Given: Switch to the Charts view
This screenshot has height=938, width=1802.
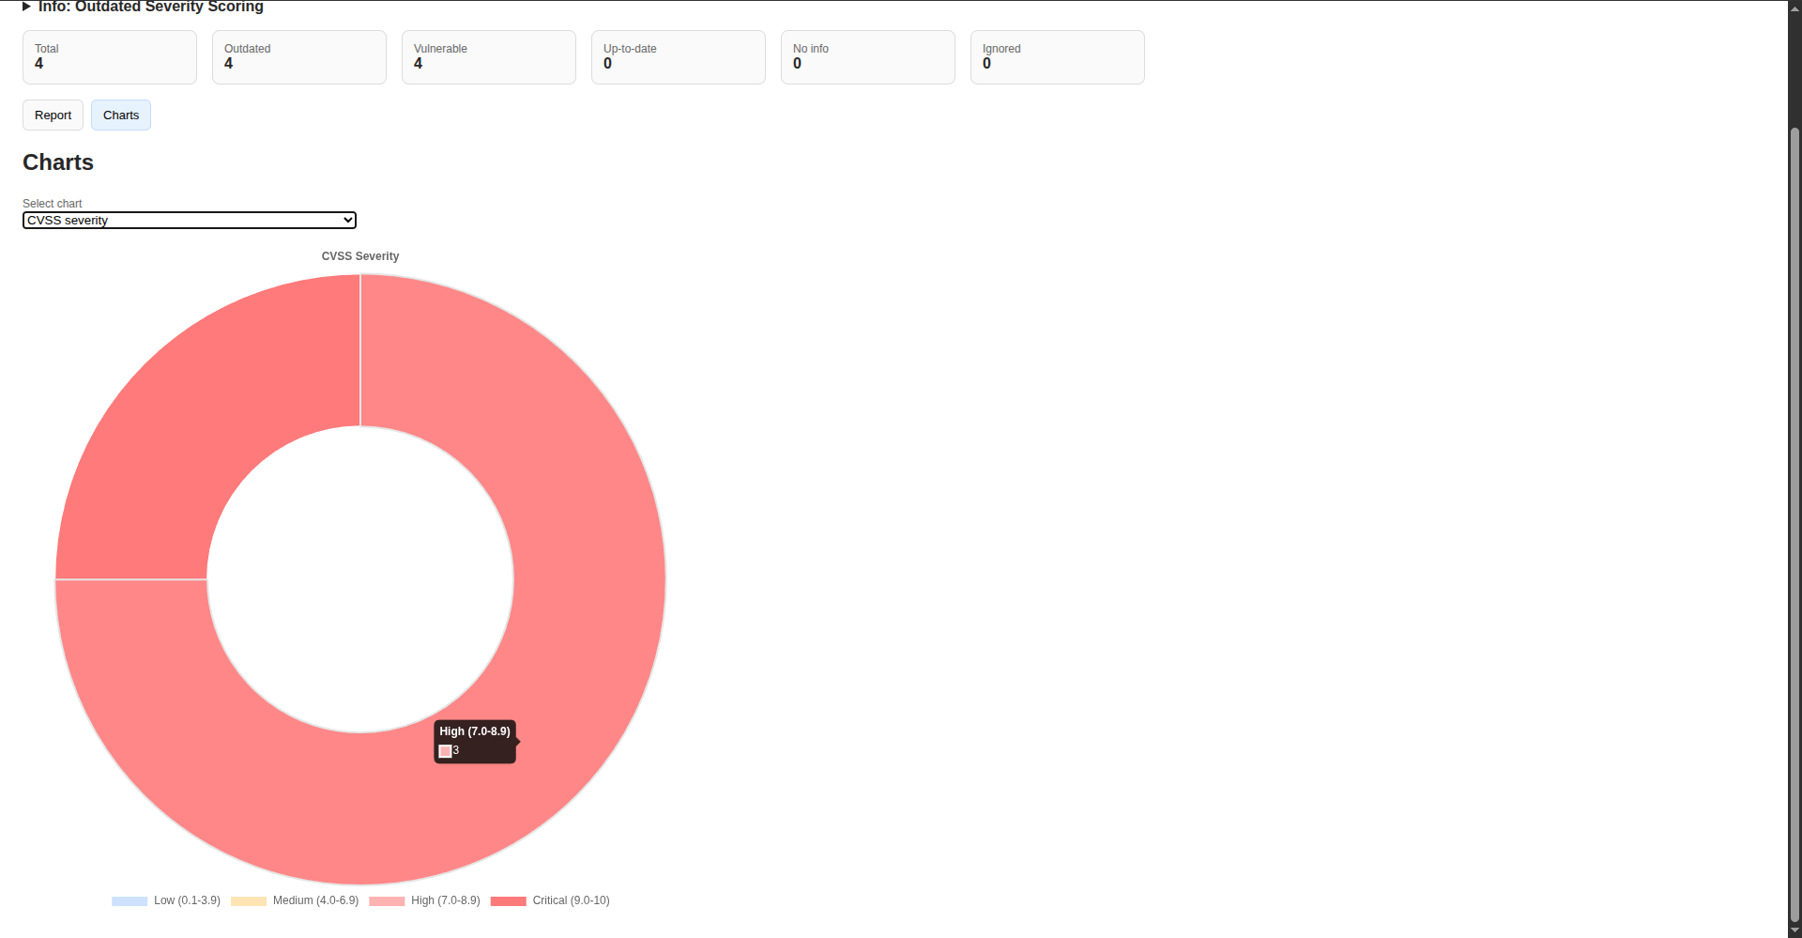Looking at the screenshot, I should [120, 115].
